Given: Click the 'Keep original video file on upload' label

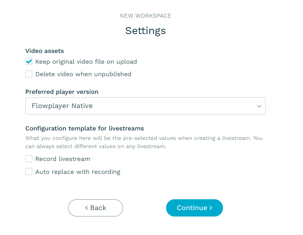Looking at the screenshot, I should tap(86, 62).
